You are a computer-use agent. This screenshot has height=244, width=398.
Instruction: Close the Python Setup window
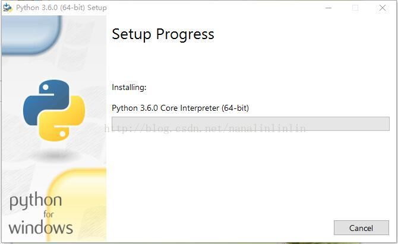(x=383, y=8)
